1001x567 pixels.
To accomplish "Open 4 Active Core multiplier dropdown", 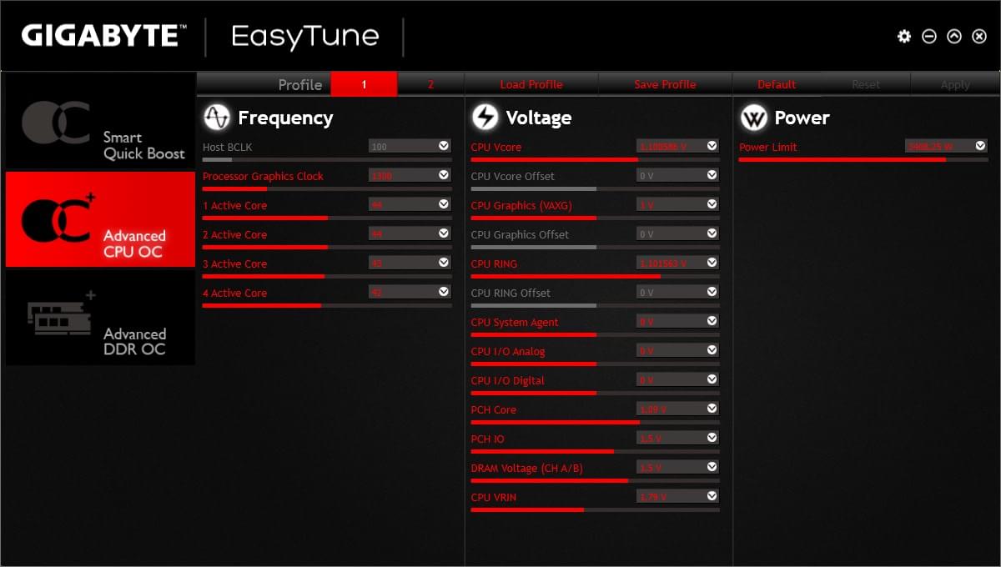I will [x=444, y=292].
